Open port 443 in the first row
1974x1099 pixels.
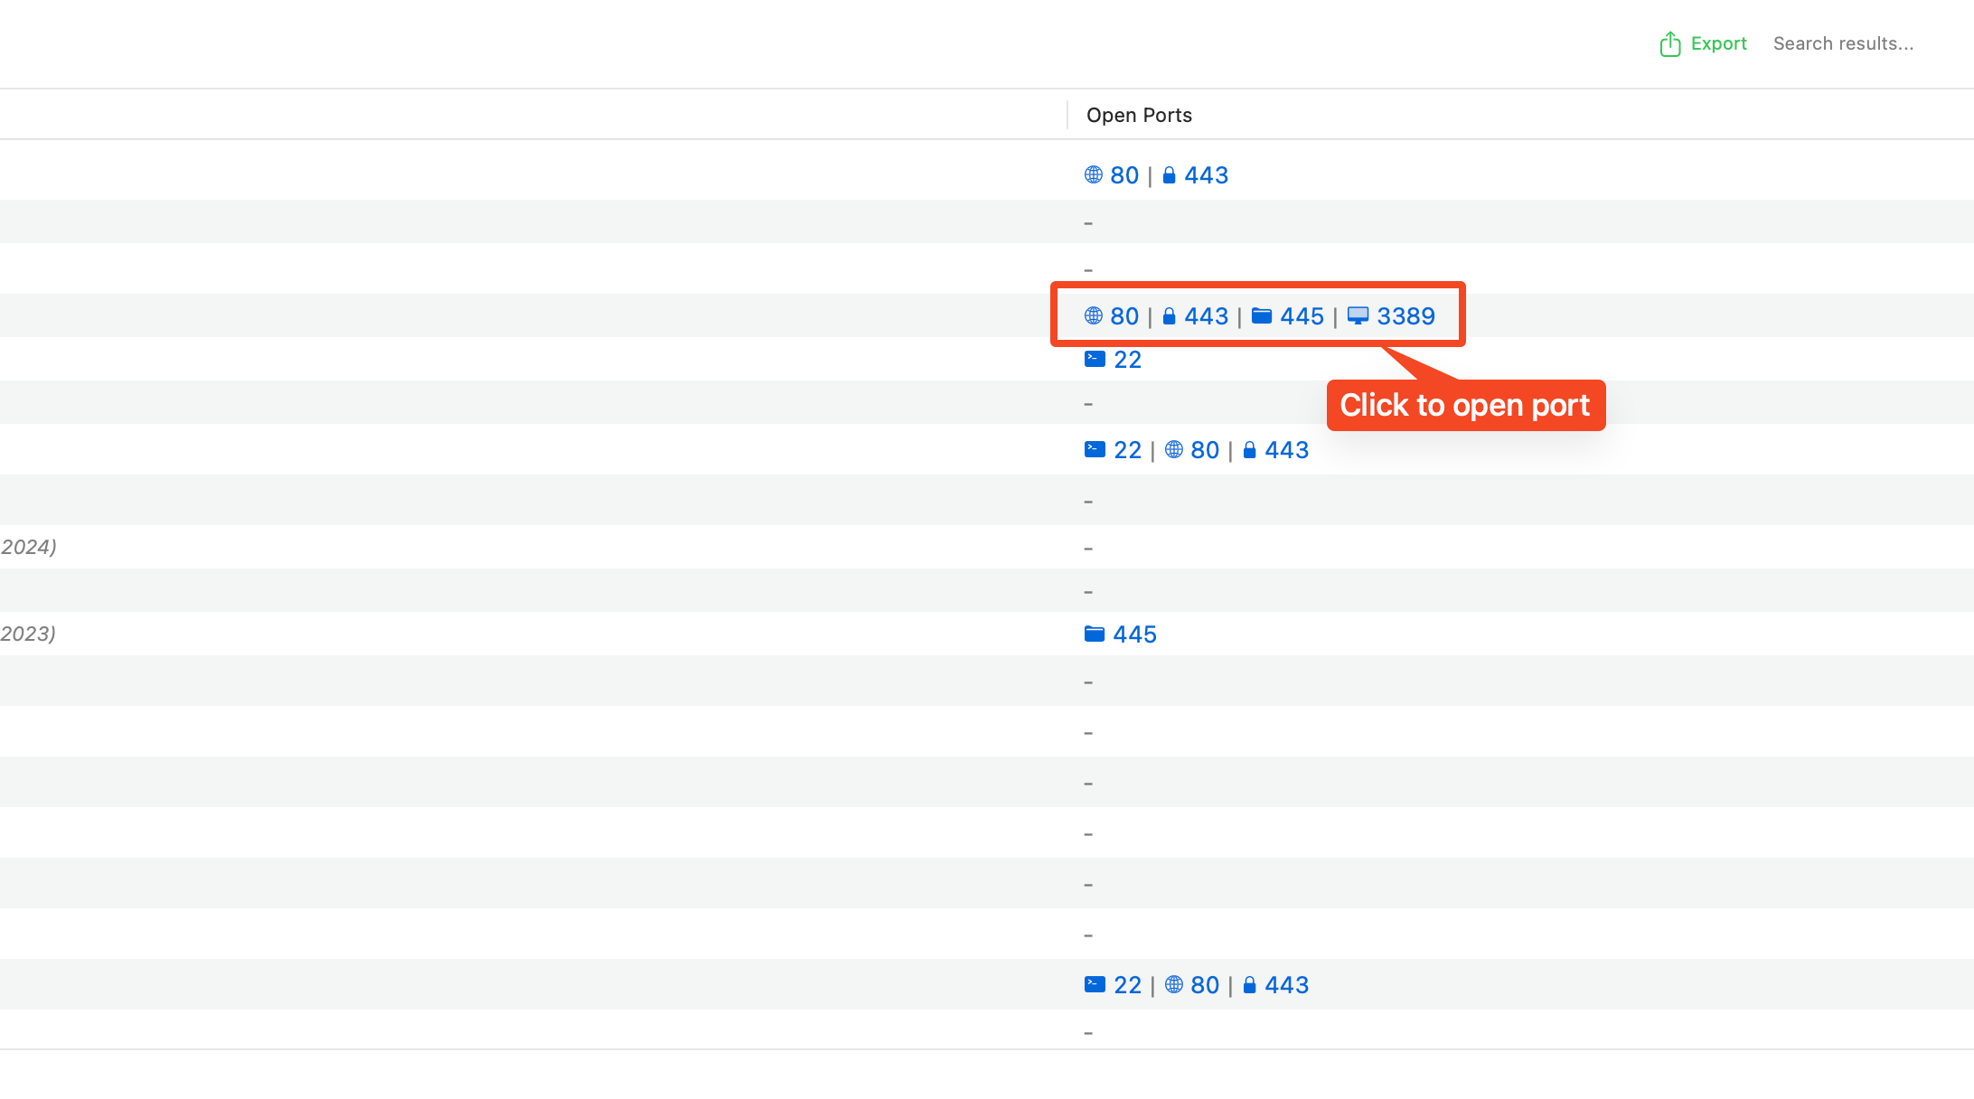[x=1206, y=175]
